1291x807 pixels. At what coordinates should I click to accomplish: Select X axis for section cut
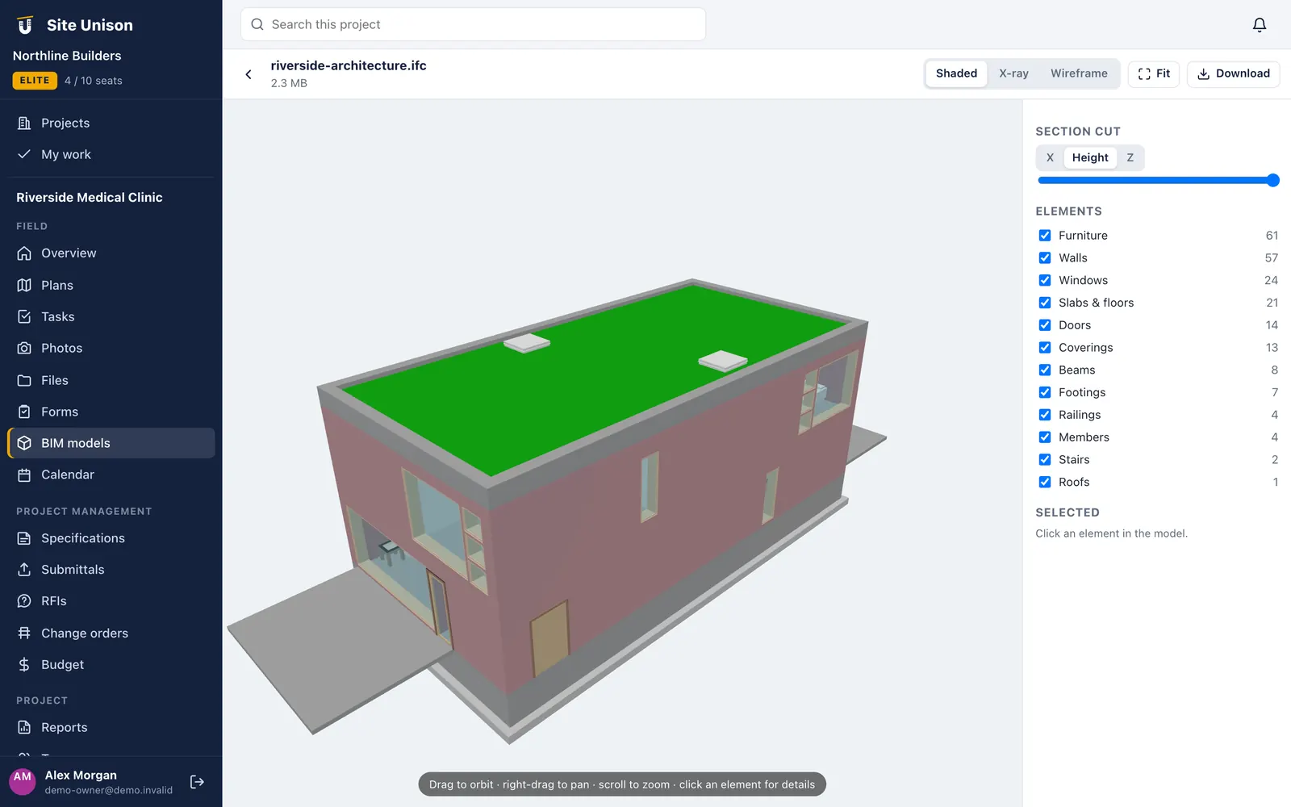tap(1050, 157)
